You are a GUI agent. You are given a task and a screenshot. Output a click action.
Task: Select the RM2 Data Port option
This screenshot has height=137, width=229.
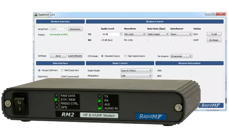[62, 70]
